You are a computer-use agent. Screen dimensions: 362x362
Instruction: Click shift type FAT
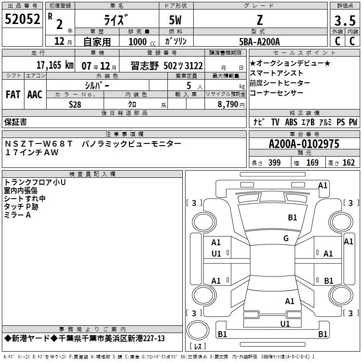pyautogui.click(x=13, y=94)
